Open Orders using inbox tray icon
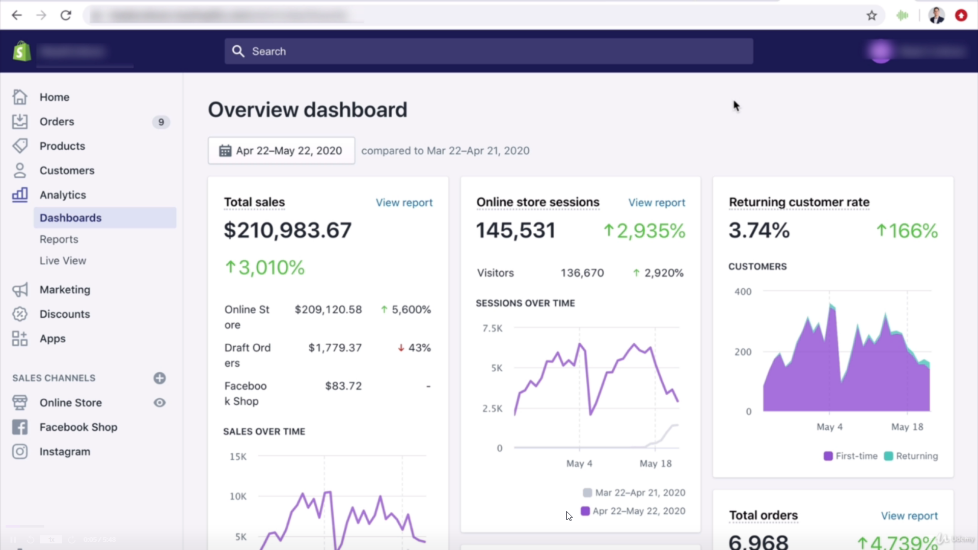The height and width of the screenshot is (550, 978). coord(20,121)
